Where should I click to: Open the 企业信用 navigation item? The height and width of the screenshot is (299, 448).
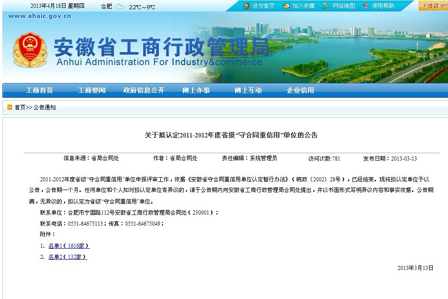300,90
